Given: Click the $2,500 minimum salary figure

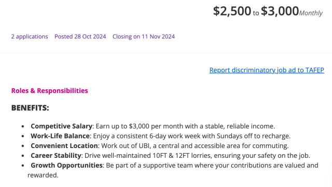Looking at the screenshot, I should pos(232,11).
